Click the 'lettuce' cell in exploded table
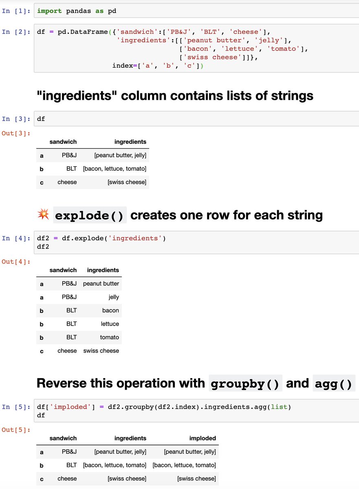The width and height of the screenshot is (359, 489). (110, 324)
